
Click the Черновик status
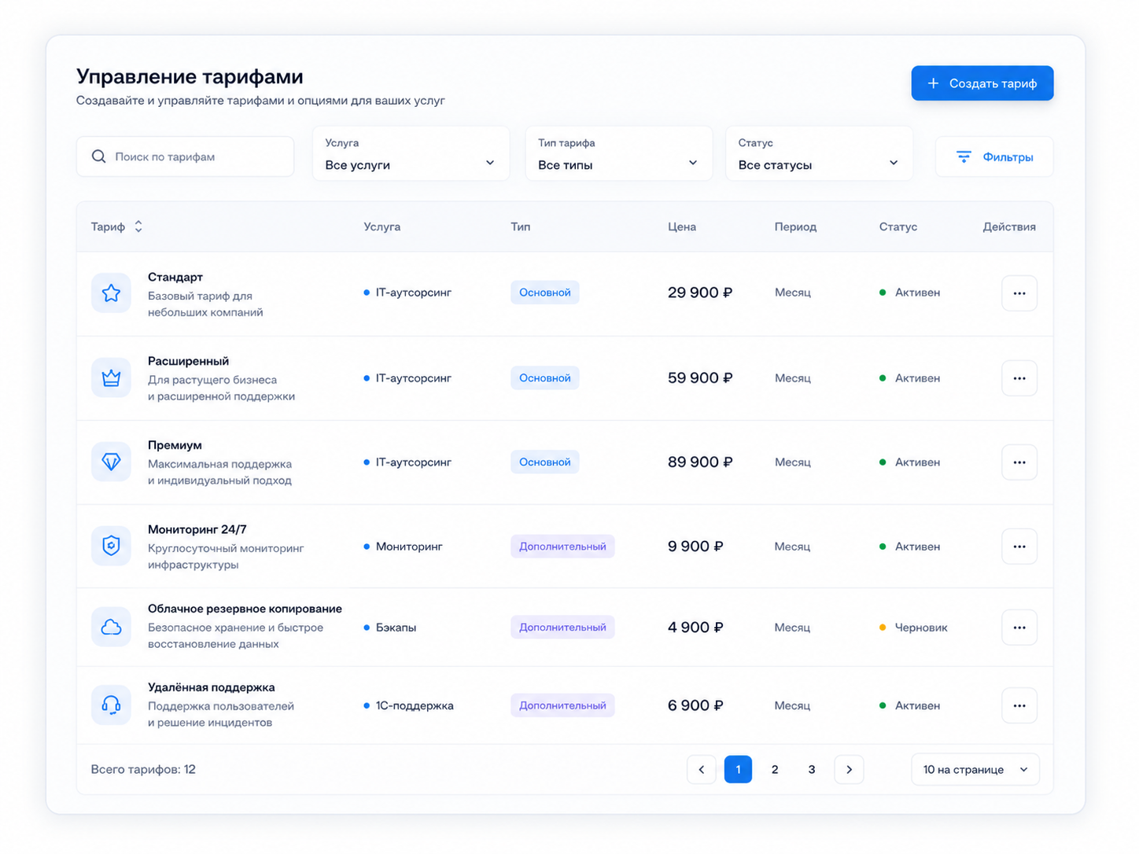click(x=913, y=628)
